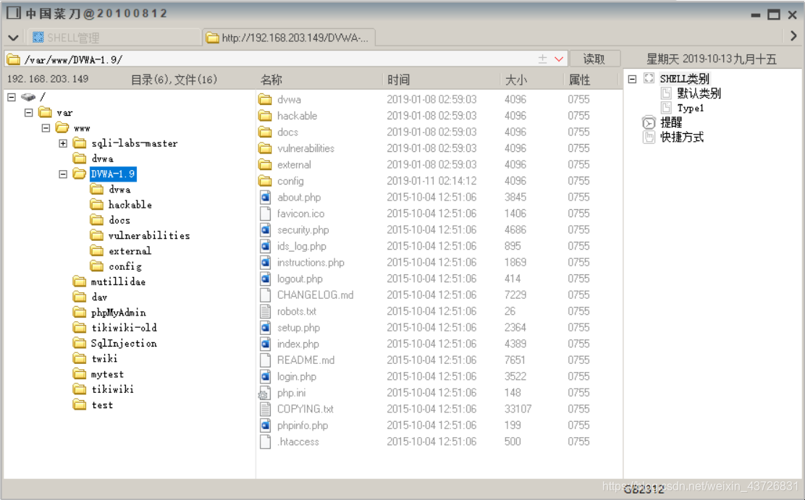Viewport: 805px width, 500px height.
Task: Click the ids_log.php file icon
Action: point(266,247)
